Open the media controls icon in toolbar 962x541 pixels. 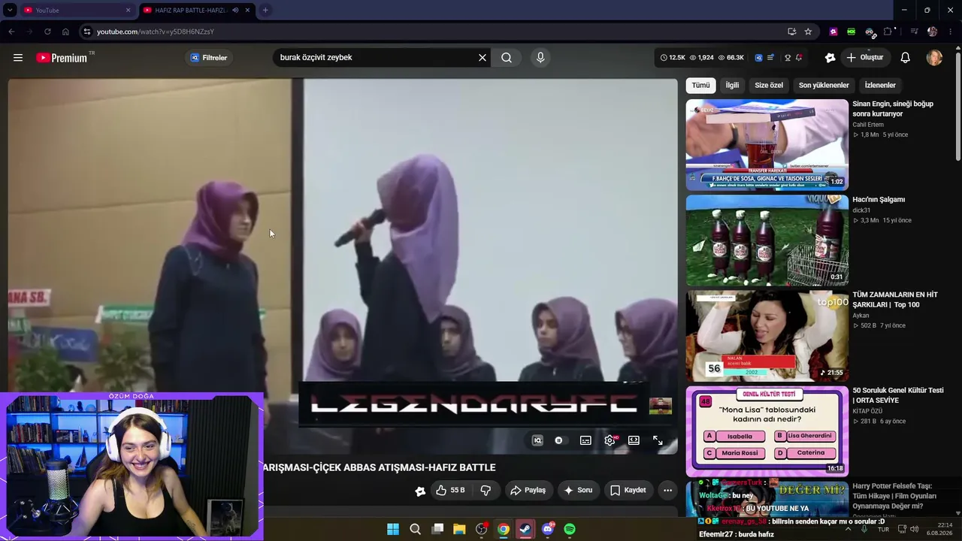[914, 32]
